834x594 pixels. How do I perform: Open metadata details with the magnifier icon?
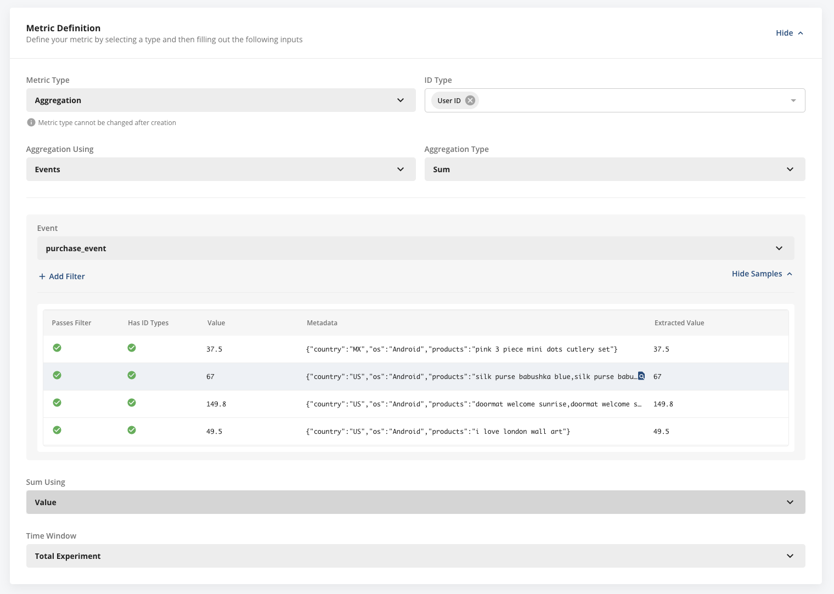coord(641,376)
